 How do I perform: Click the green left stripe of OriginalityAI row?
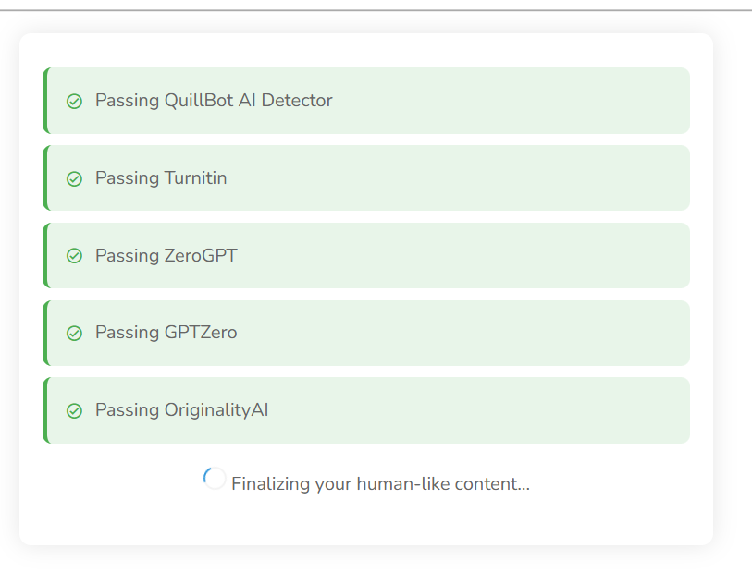click(x=44, y=410)
